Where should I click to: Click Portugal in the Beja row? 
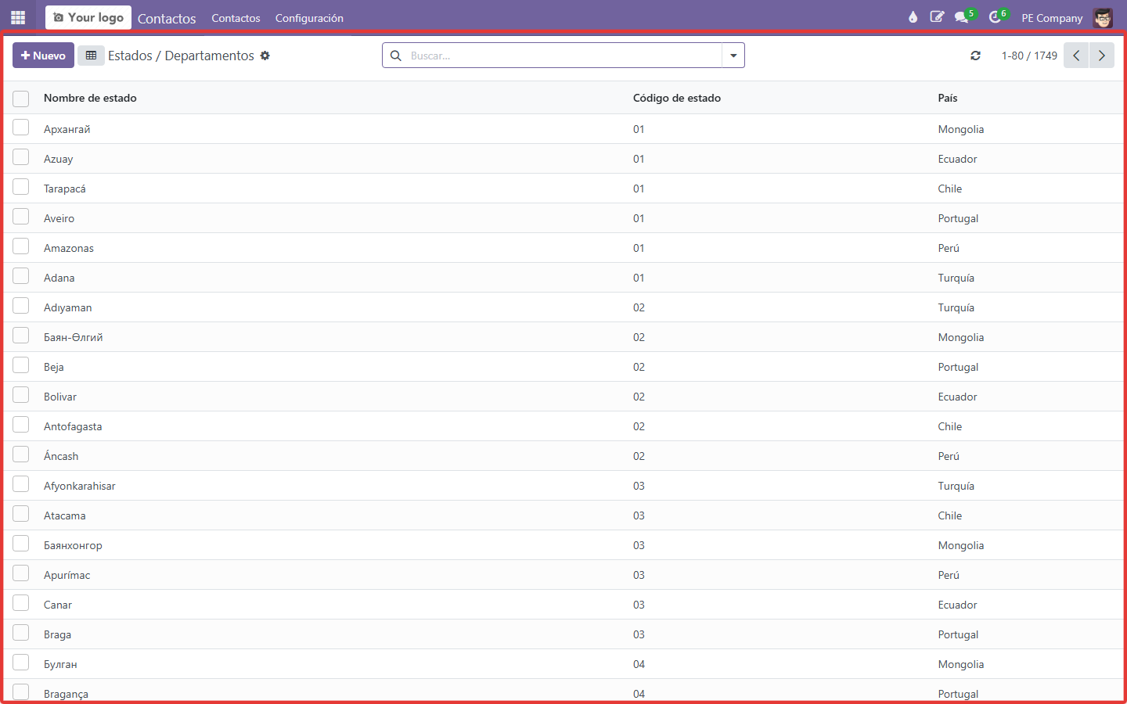(959, 367)
